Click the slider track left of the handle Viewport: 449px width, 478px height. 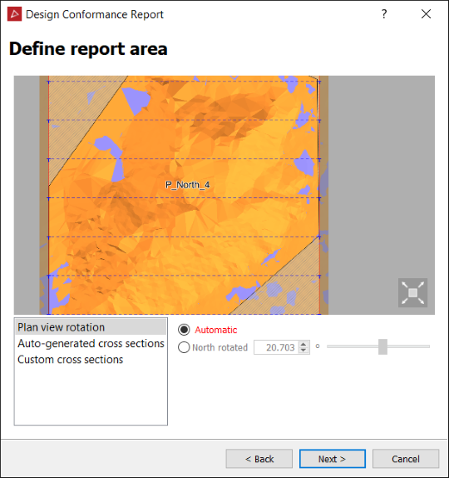tap(353, 346)
